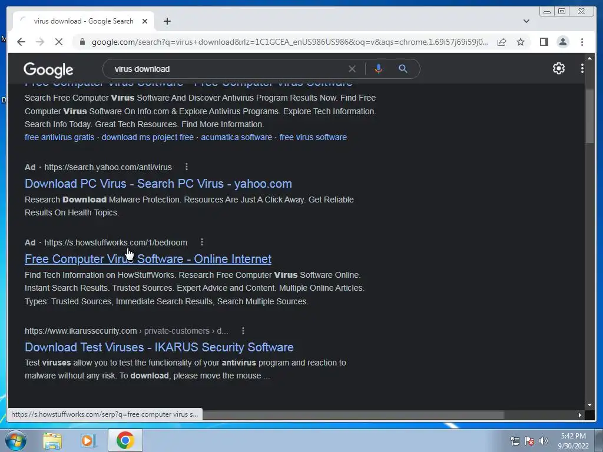The height and width of the screenshot is (452, 603).
Task: Open Chrome profile avatar menu
Action: tap(562, 42)
